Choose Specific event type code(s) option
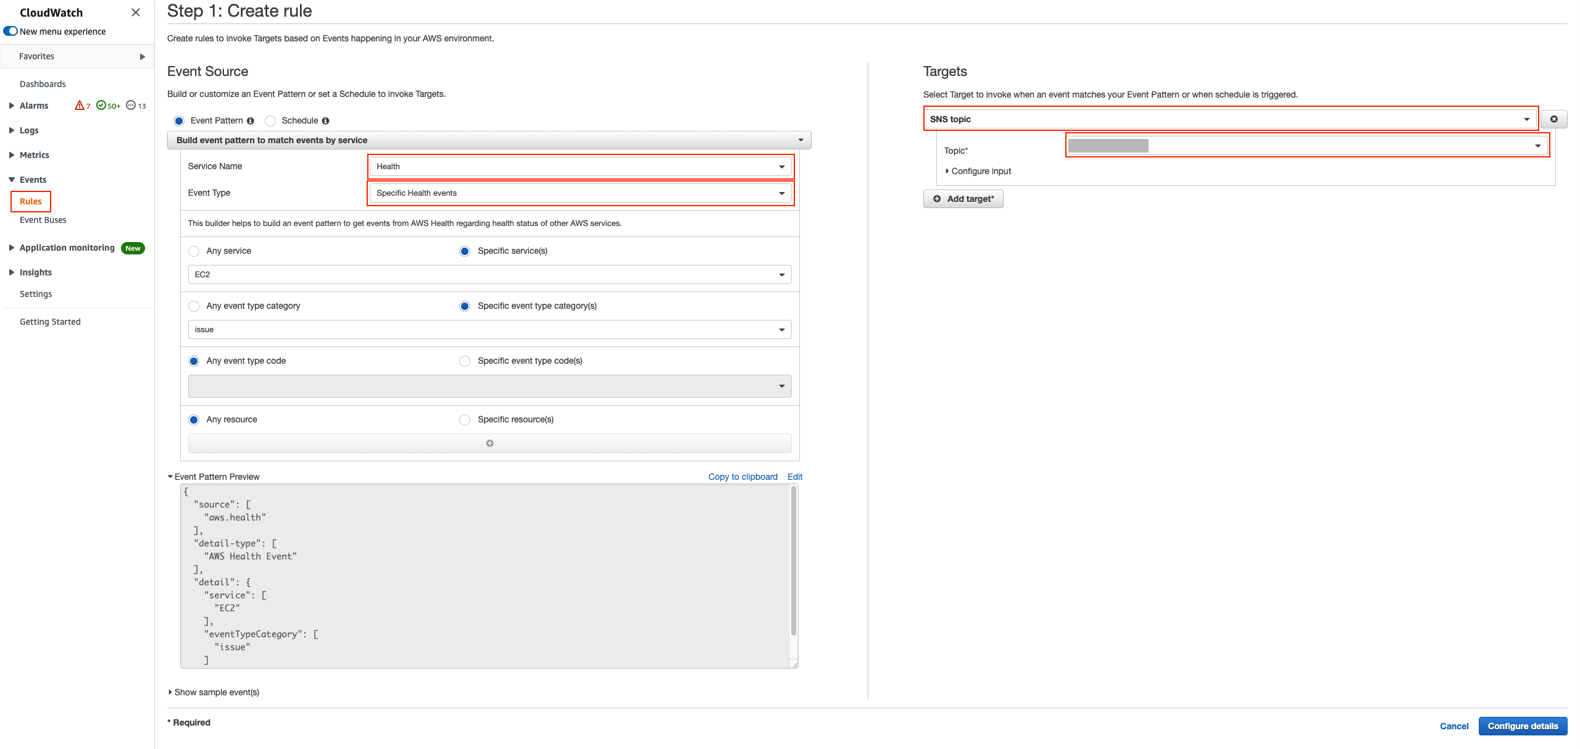This screenshot has height=749, width=1580. pos(465,361)
